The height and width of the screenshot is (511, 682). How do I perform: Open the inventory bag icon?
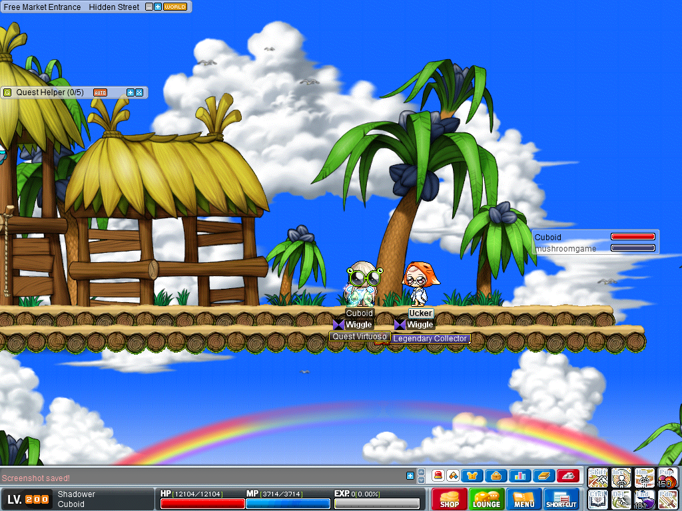pos(496,475)
